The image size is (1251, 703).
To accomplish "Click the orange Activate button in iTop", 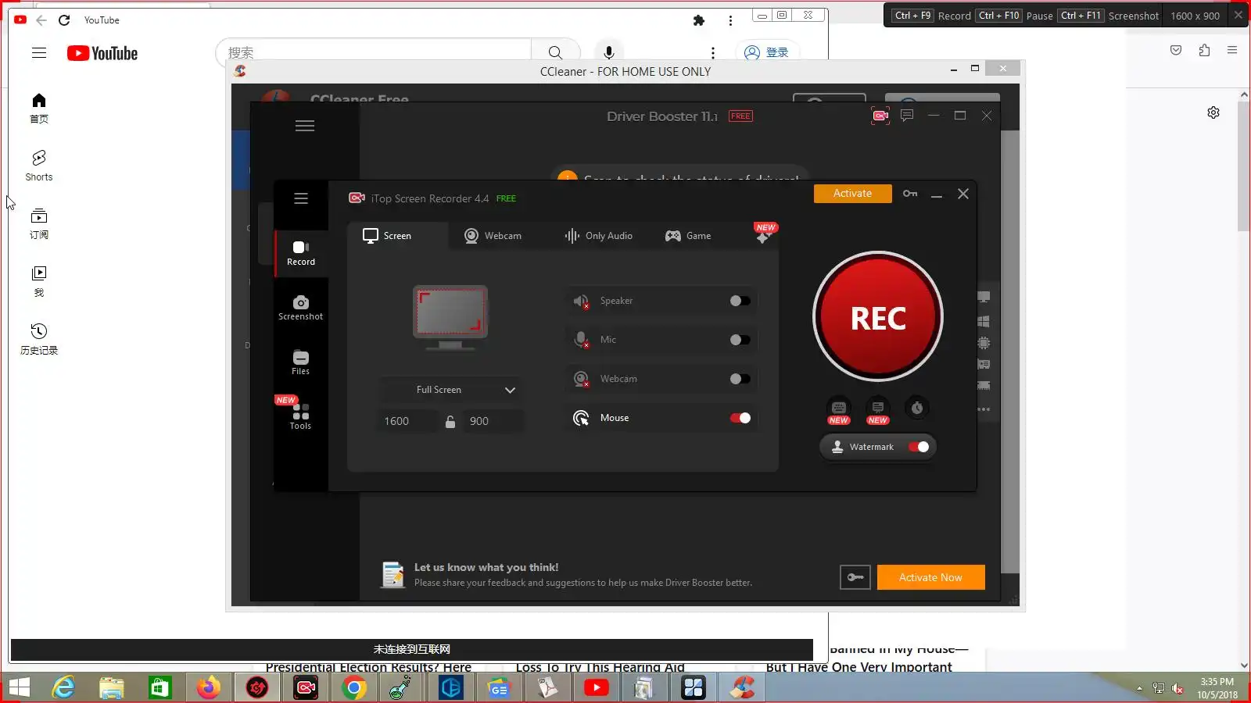I will [852, 194].
